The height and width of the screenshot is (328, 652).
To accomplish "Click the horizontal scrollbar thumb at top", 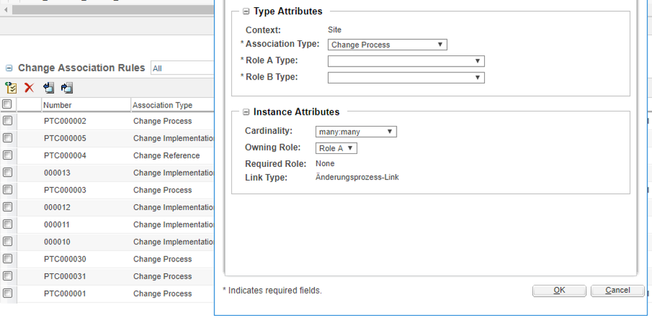I will (113, 10).
